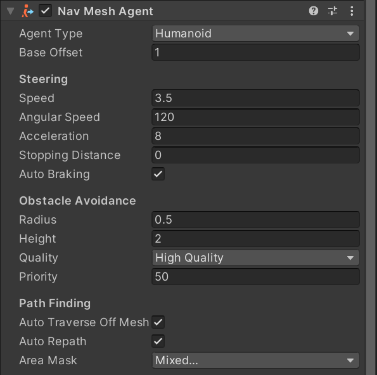This screenshot has height=375, width=377.
Task: Click the Speed property label
Action: [37, 98]
